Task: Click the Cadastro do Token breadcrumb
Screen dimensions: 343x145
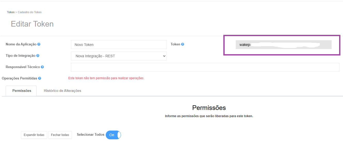Action: tap(30, 12)
